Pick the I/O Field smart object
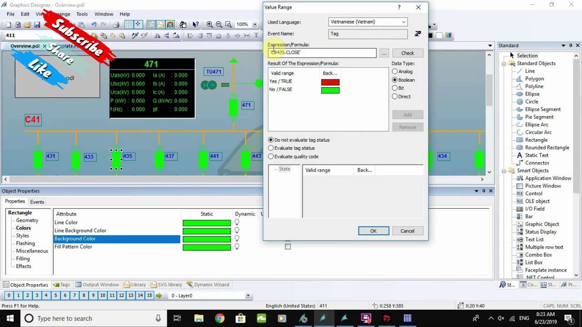 [x=534, y=209]
